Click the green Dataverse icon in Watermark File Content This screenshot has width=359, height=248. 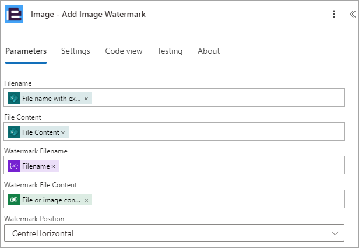tap(14, 200)
